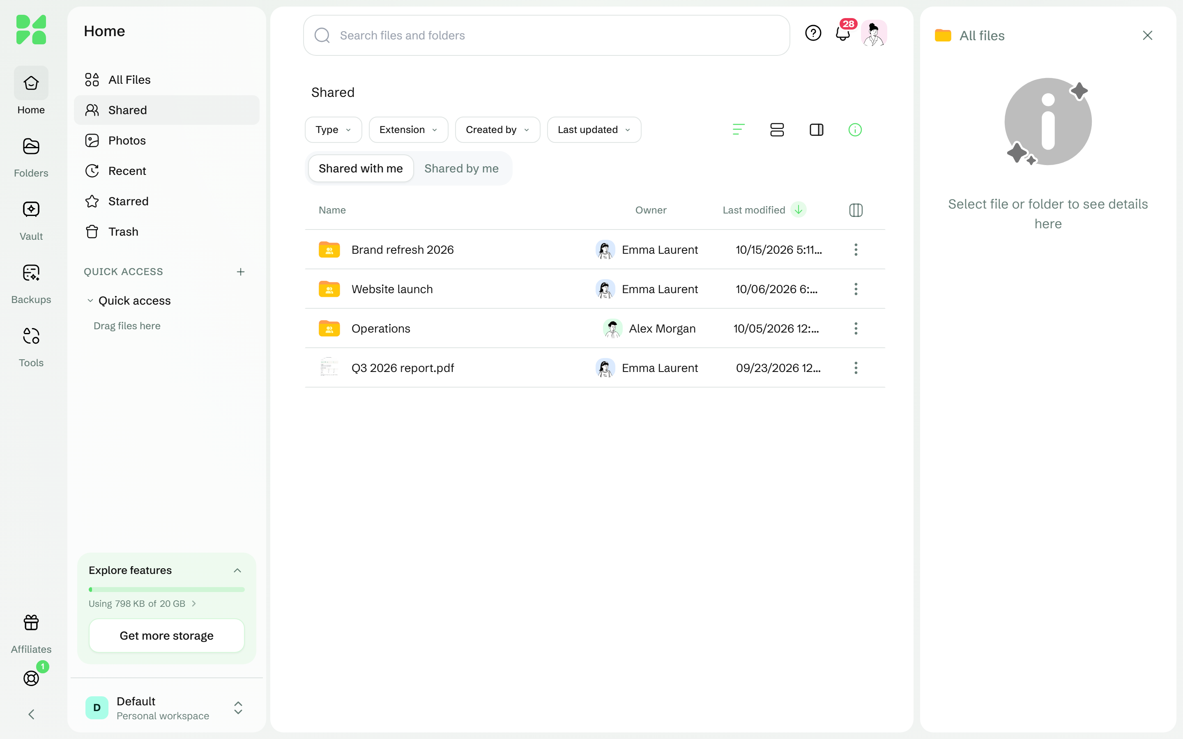Open the Tools section icon
The height and width of the screenshot is (739, 1183).
(x=31, y=336)
